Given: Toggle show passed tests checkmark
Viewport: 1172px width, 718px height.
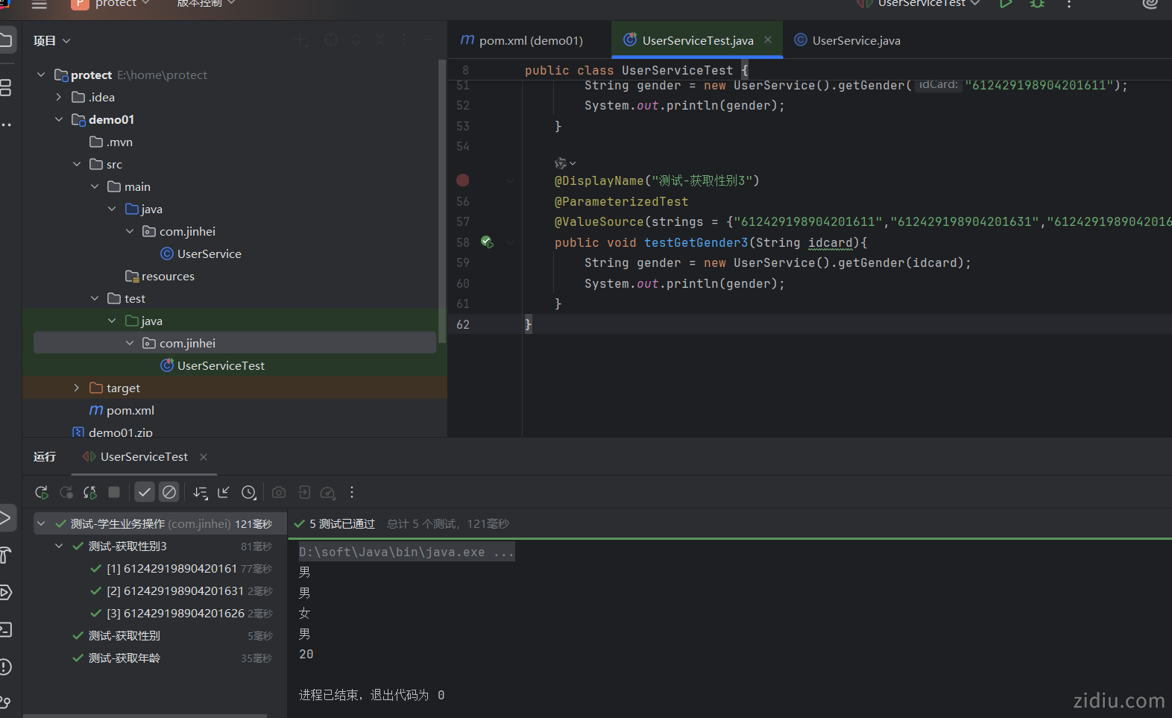Looking at the screenshot, I should point(145,492).
